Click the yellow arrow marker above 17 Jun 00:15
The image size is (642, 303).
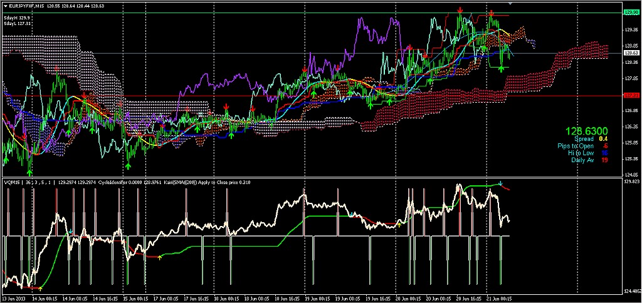[x=160, y=256]
